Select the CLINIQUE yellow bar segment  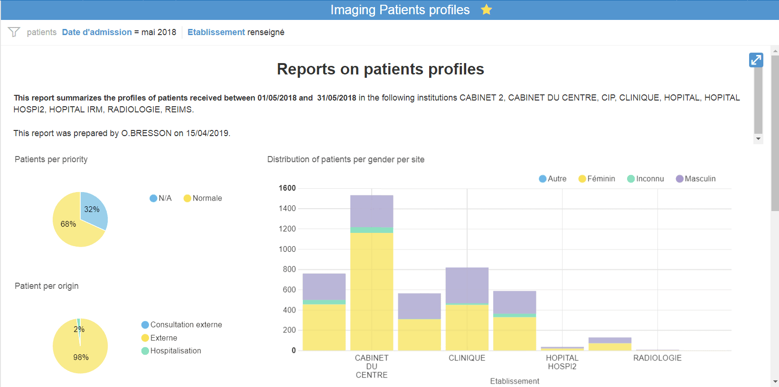tap(467, 328)
